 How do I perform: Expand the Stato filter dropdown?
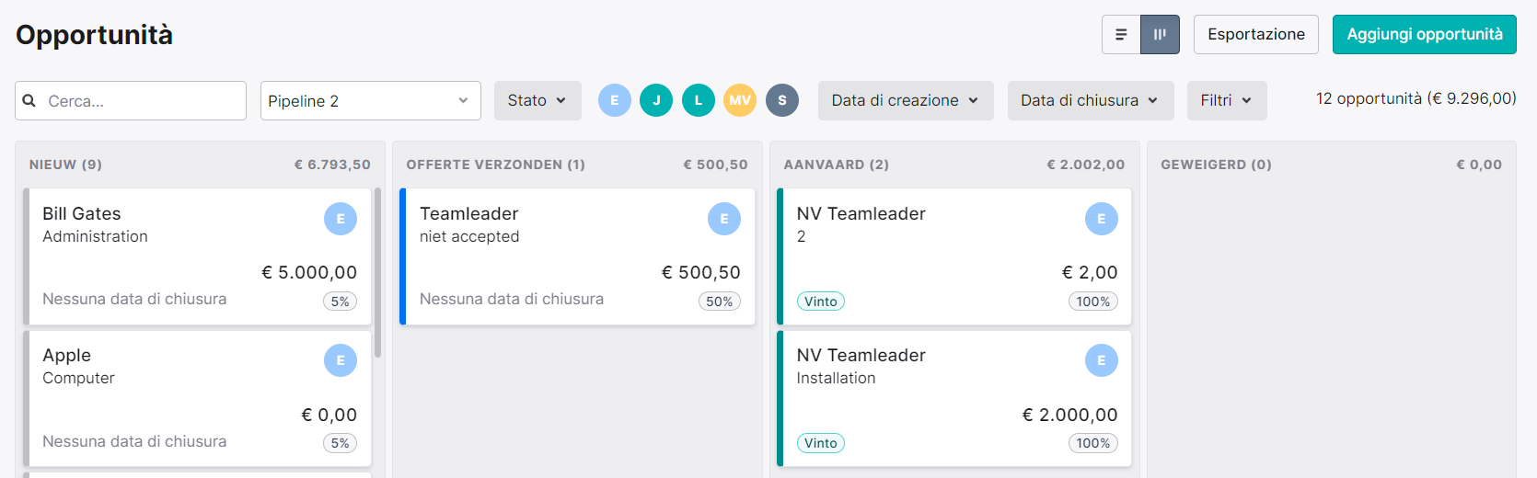(537, 100)
